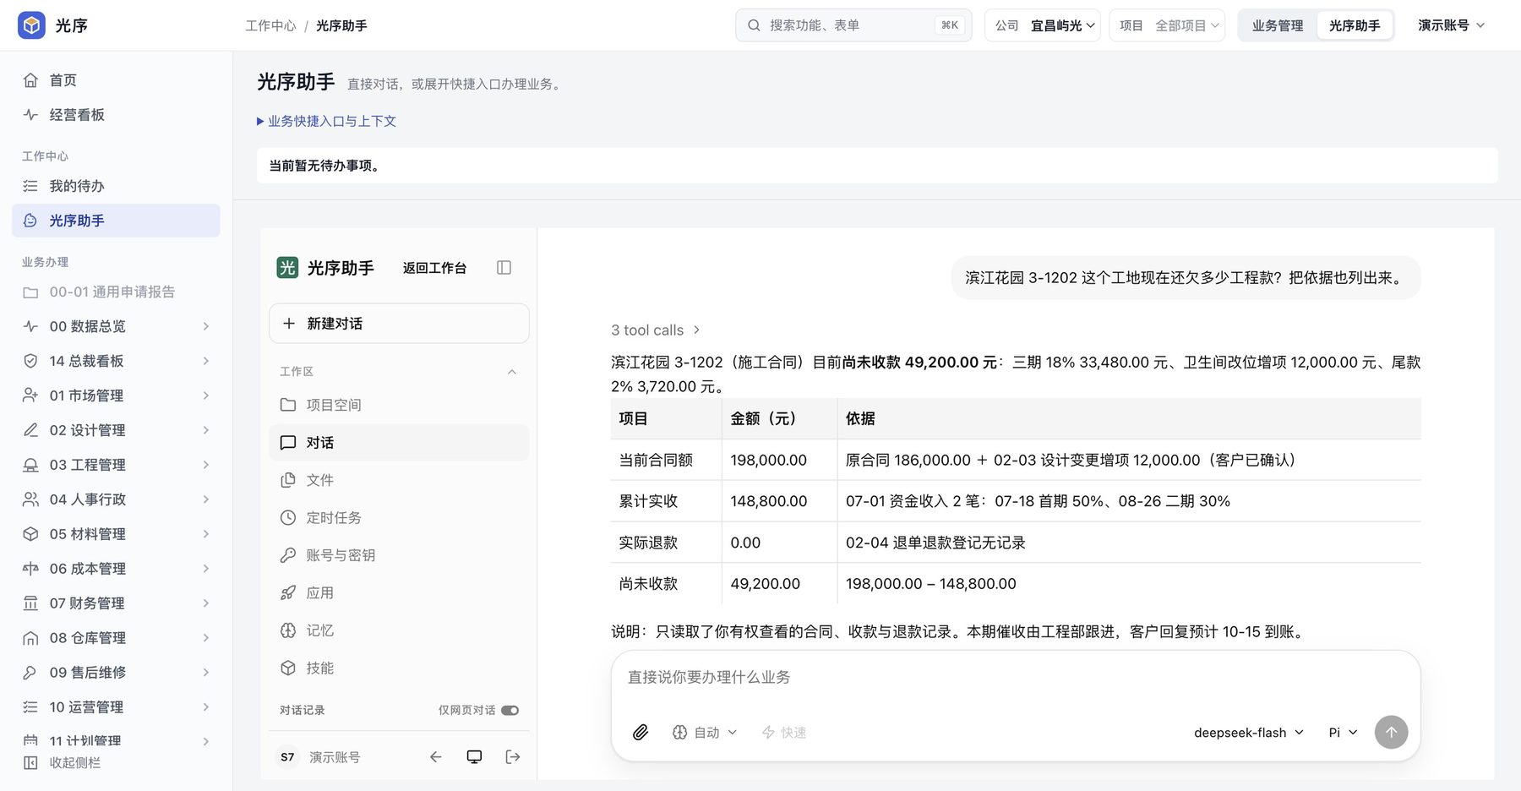Click 新建对话 button
Image resolution: width=1521 pixels, height=791 pixels.
399,323
